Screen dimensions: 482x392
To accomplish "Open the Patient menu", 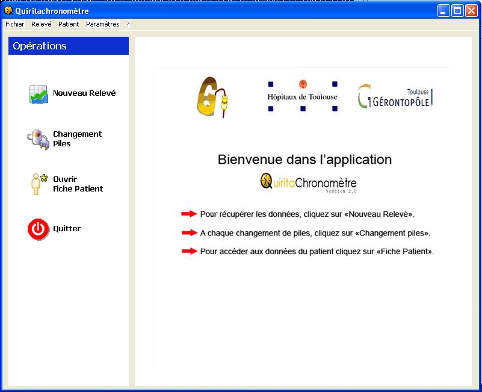I will point(69,24).
